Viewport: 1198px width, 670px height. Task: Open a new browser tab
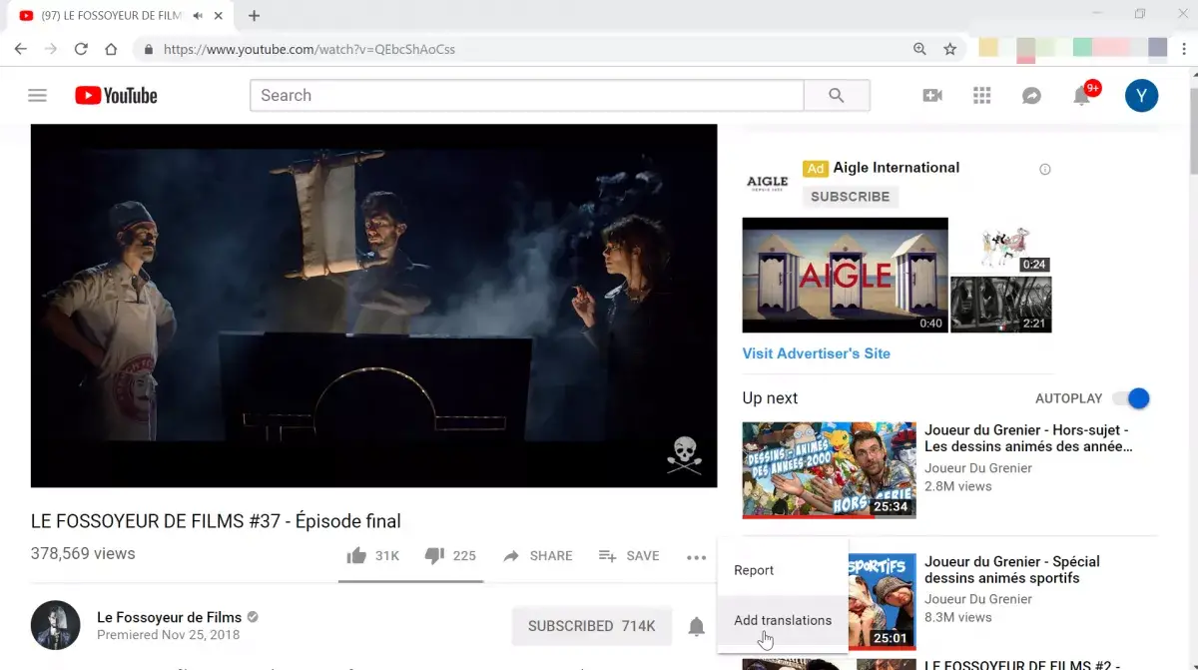(x=254, y=16)
